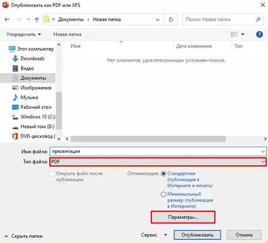Change view with the view mode icon

pos(234,34)
